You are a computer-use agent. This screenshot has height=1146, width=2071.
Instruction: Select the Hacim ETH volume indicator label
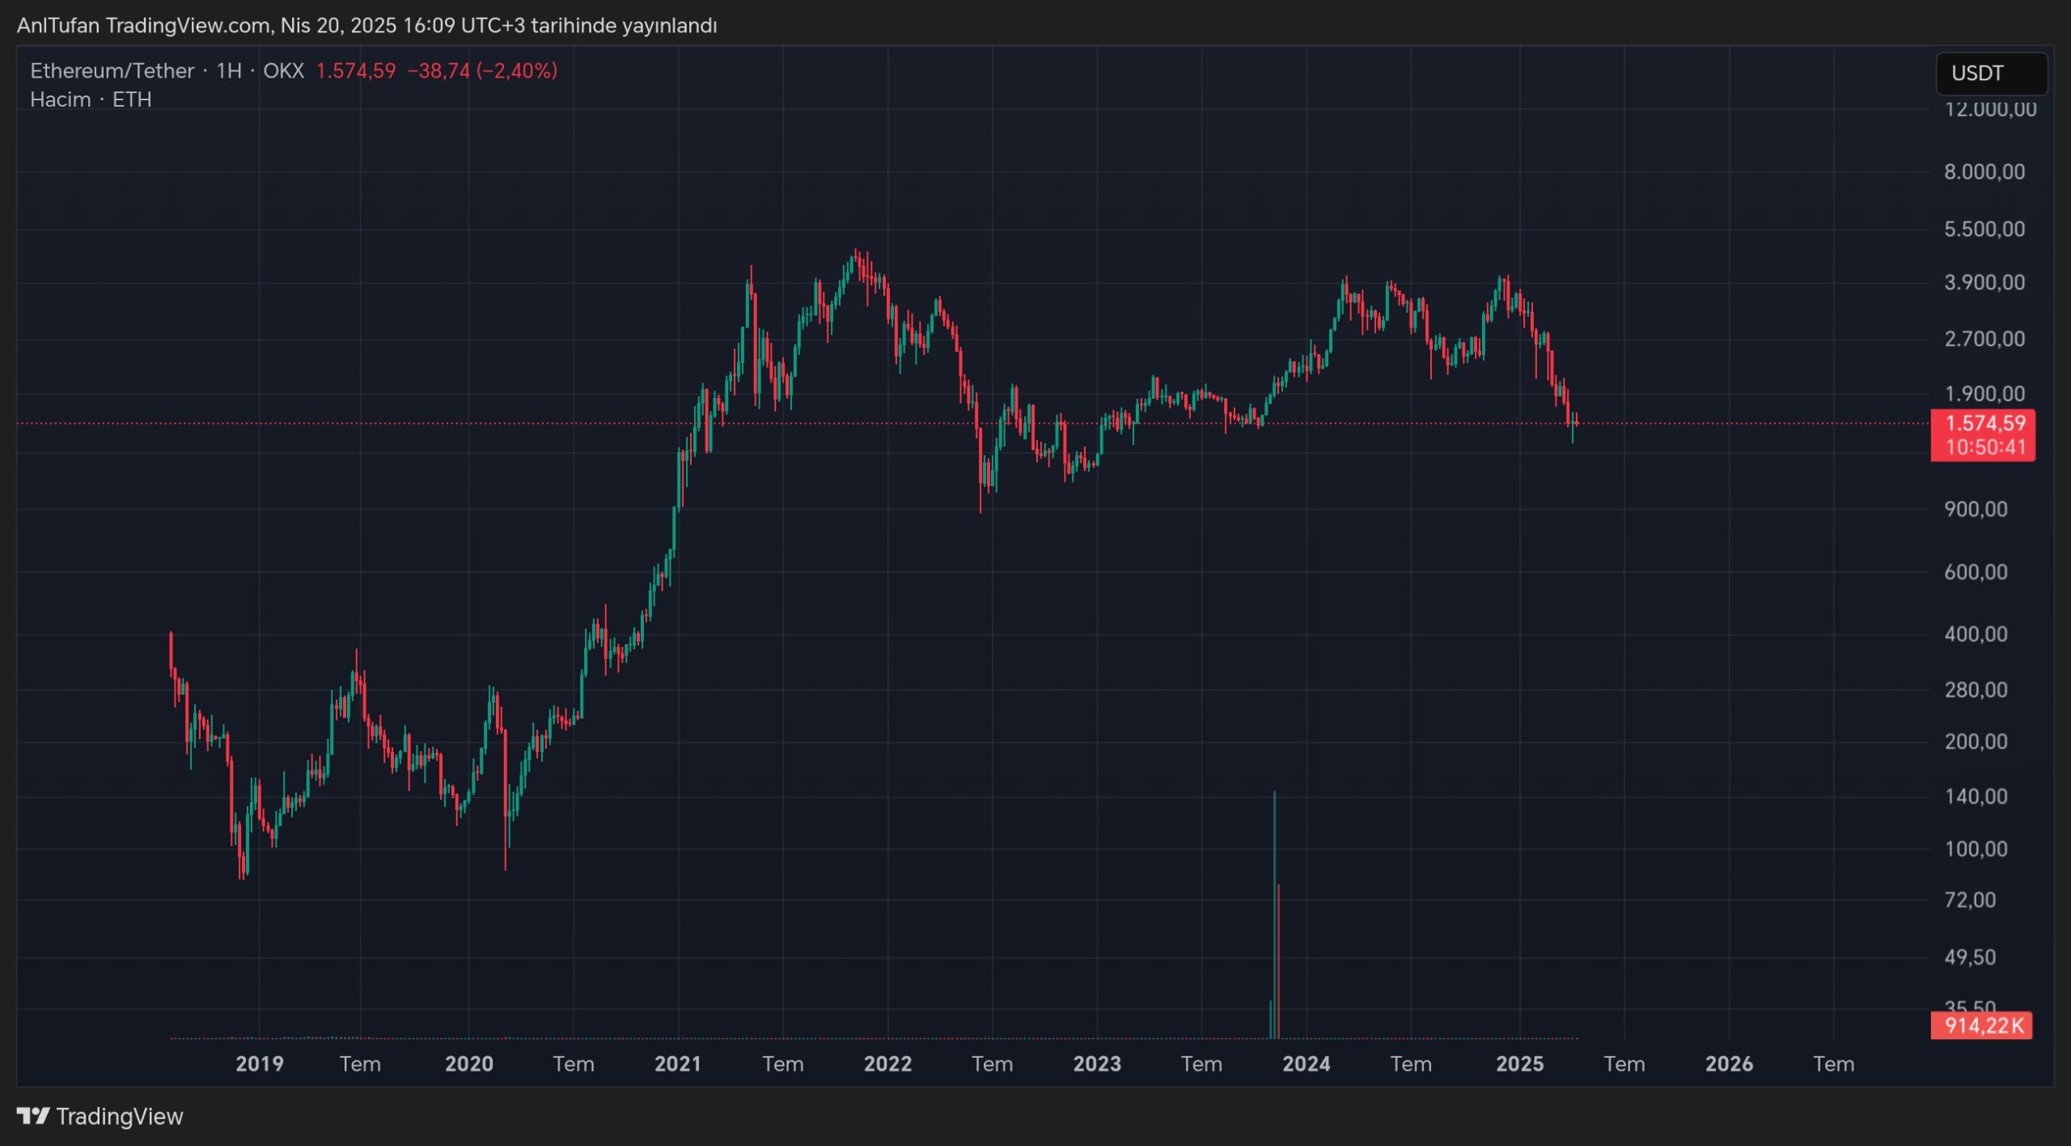tap(91, 99)
